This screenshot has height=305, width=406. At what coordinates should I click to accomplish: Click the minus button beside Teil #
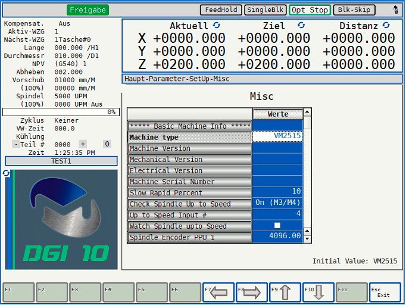[16, 144]
